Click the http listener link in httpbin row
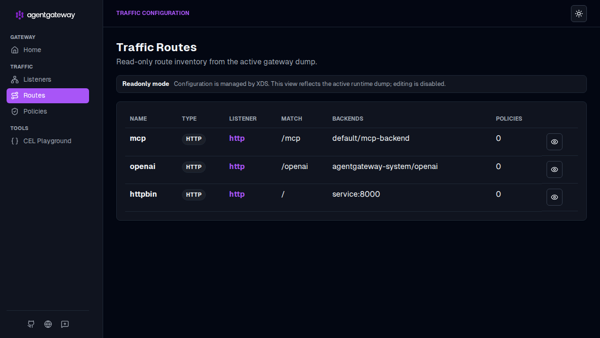This screenshot has height=338, width=600. tap(237, 194)
